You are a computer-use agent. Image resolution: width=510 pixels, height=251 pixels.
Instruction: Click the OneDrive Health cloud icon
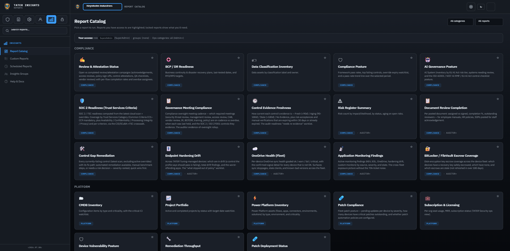(x=255, y=149)
